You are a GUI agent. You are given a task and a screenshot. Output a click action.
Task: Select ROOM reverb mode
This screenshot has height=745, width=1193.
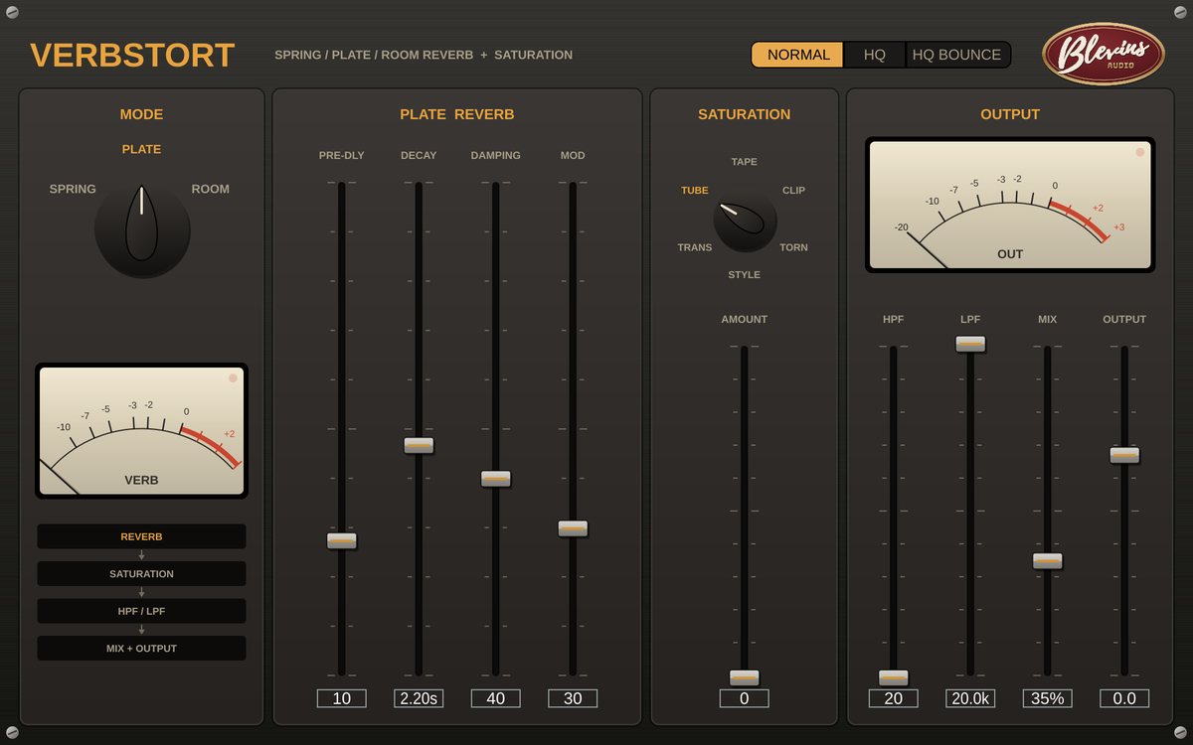click(210, 189)
